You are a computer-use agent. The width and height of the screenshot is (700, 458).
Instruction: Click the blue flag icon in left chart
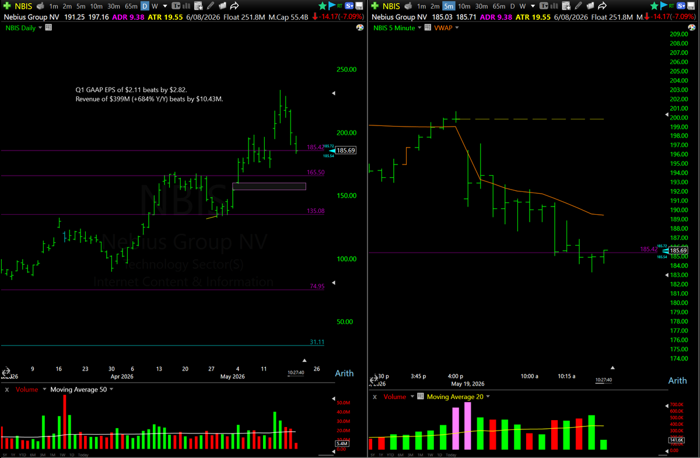coord(331,5)
